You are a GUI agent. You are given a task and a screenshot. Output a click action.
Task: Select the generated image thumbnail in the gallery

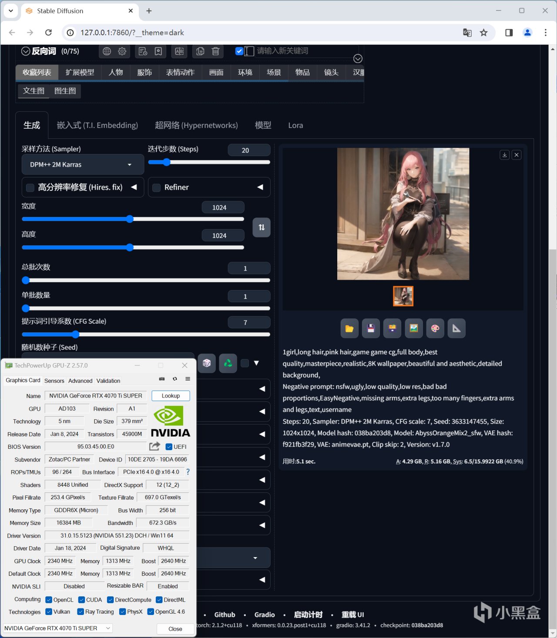point(403,296)
